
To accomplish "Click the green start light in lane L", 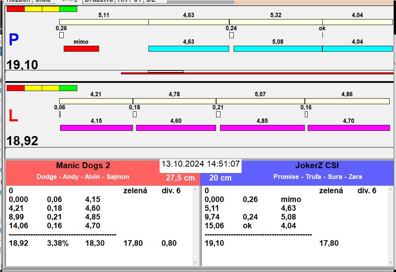I will point(68,88).
